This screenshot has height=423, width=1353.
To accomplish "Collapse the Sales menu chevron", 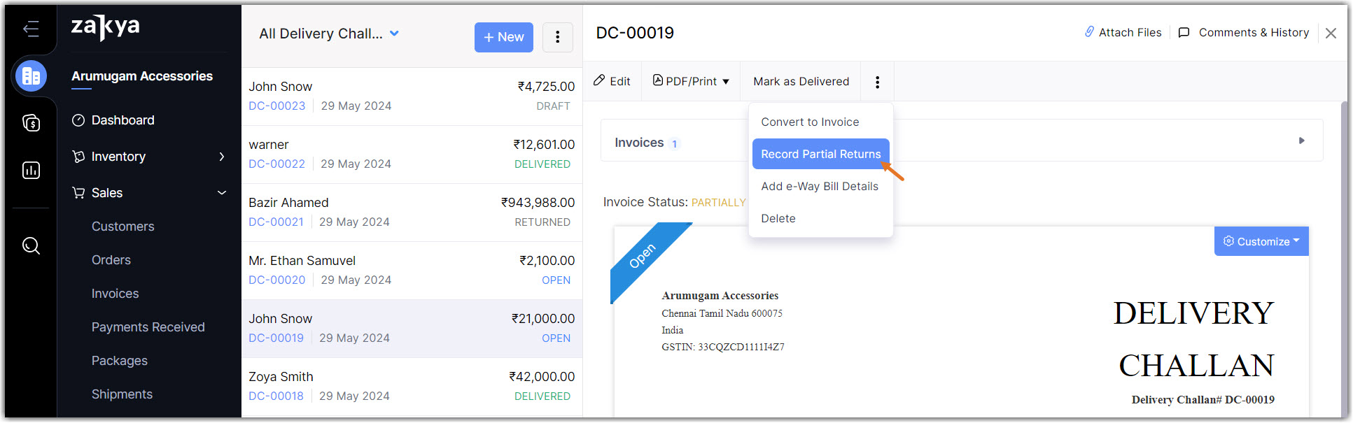I will 221,193.
